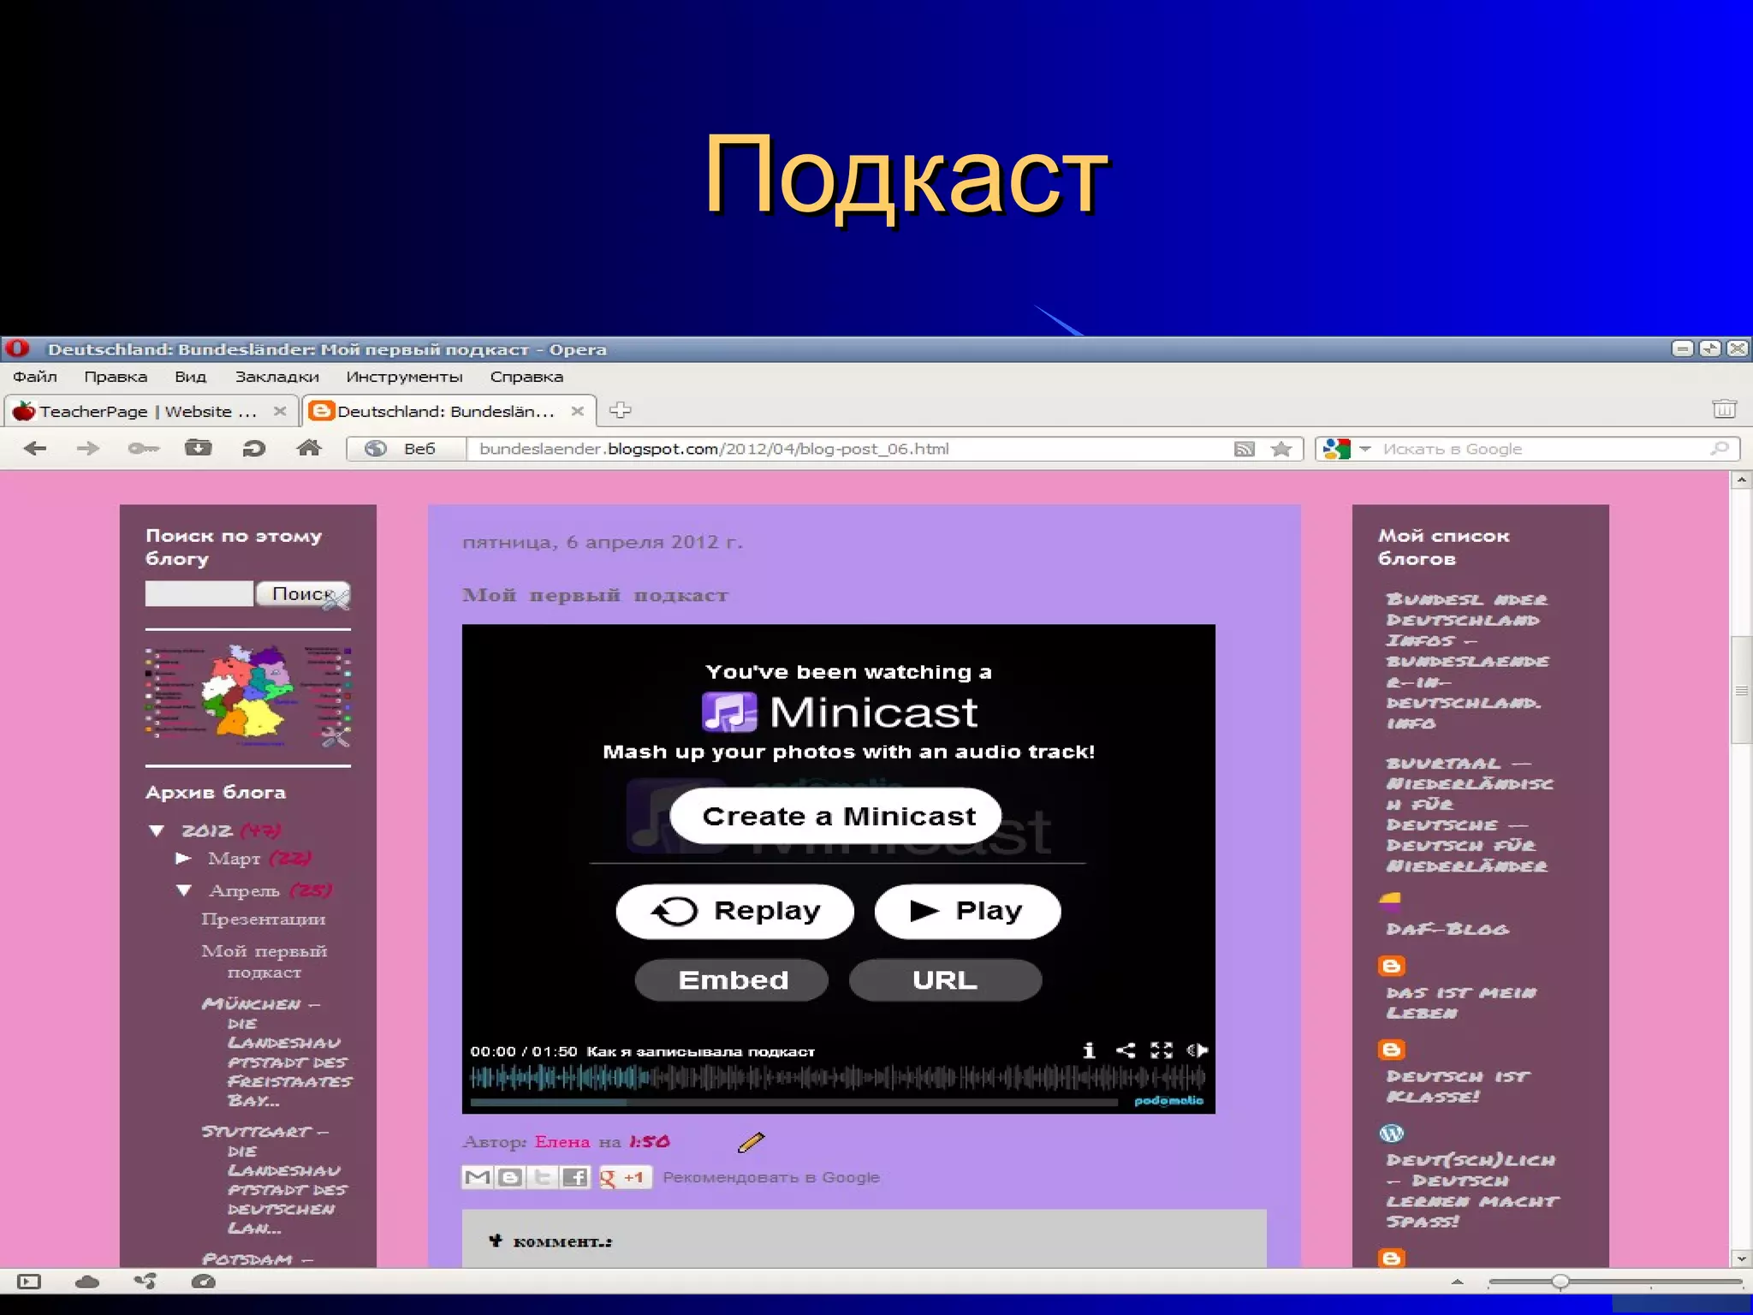This screenshot has width=1753, height=1315.
Task: Collapse the 2012 archive year
Action: pos(157,830)
